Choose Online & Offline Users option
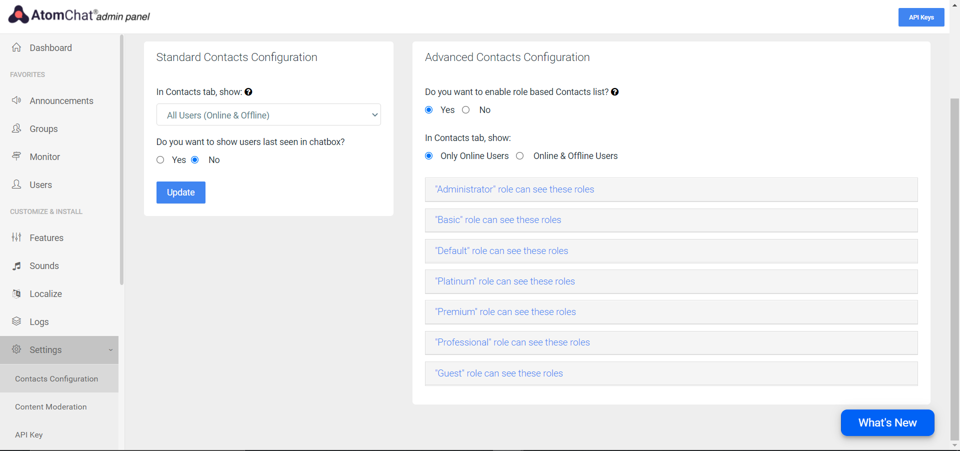 pos(520,156)
